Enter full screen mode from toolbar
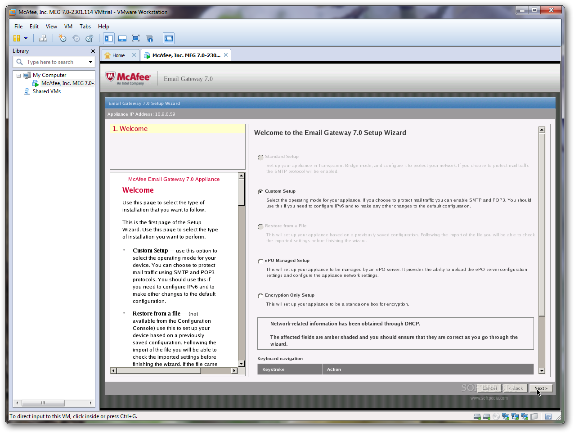Screen dimensions: 574x433 136,38
